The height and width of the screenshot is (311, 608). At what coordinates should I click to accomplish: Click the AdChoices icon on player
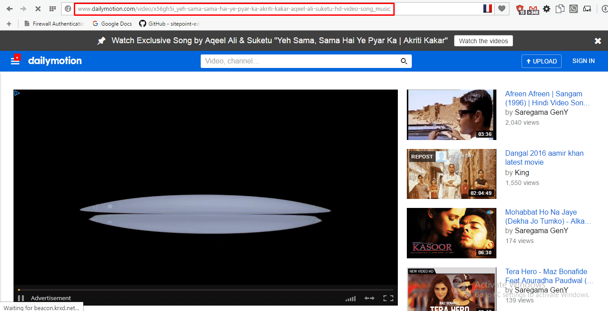[17, 93]
